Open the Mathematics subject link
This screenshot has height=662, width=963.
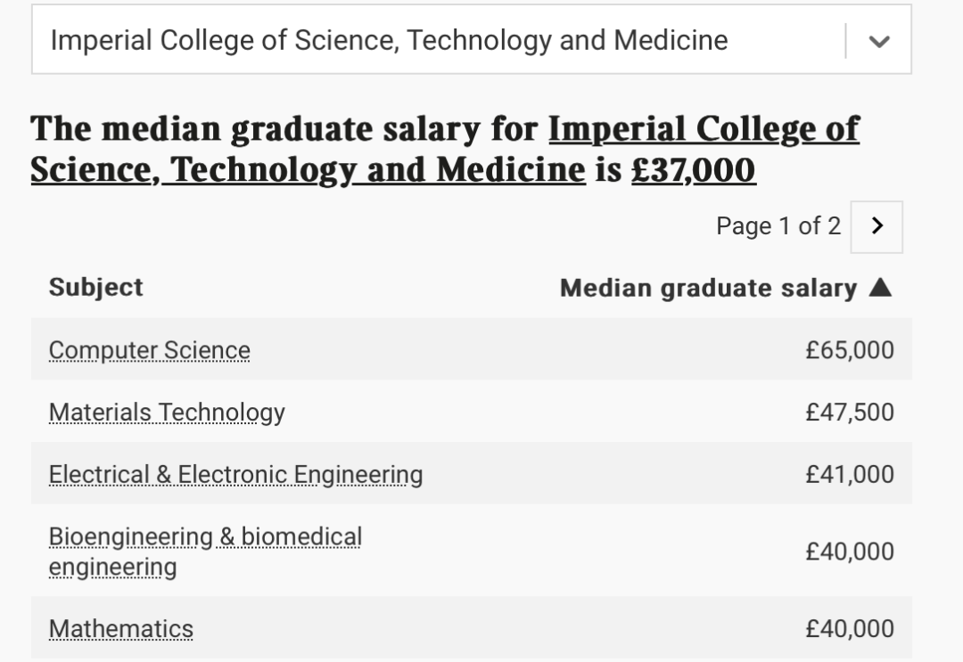[x=121, y=629]
